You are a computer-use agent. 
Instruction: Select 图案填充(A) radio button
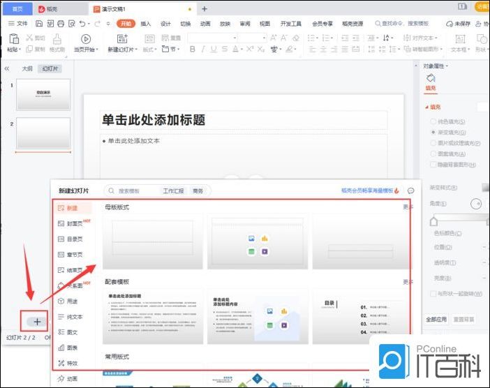433,154
